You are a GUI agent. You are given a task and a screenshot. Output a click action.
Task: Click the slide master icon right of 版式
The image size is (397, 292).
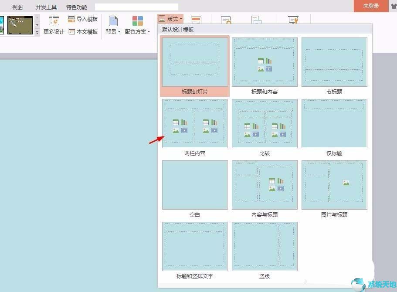click(x=196, y=20)
